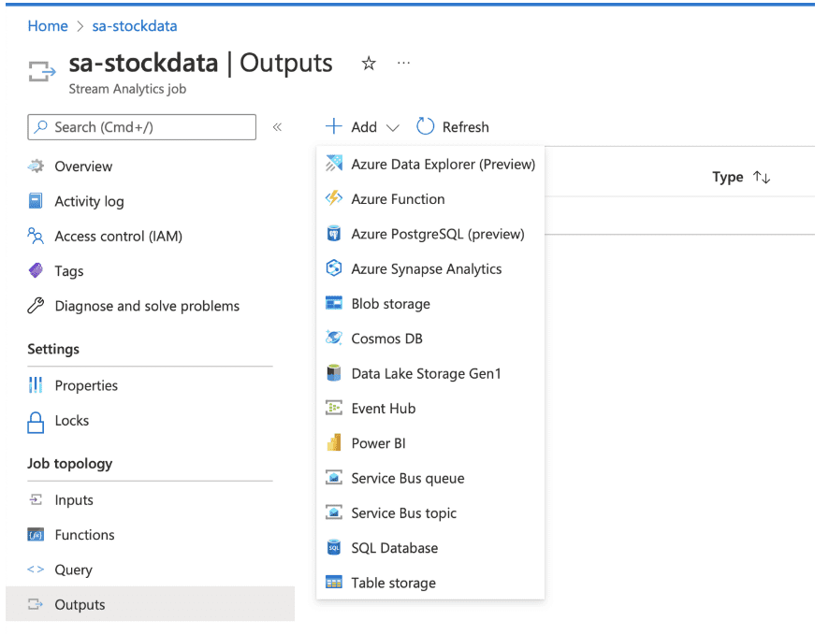Focus the Search (Cmd+/) field

click(x=141, y=127)
